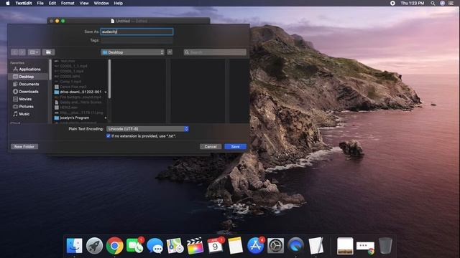The height and width of the screenshot is (258, 460).
Task: Open Siri from the menu bar
Action: click(x=443, y=3)
